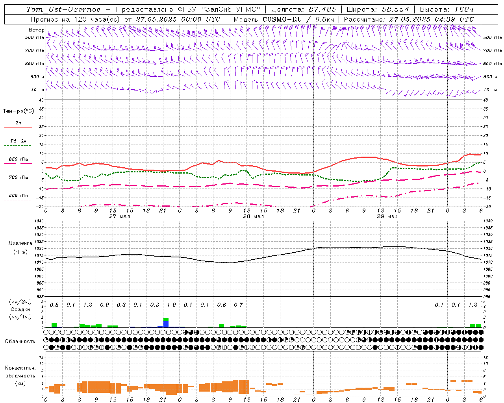The height and width of the screenshot is (403, 504).
Task: Click the Осадки panel label
Action: (x=20, y=309)
